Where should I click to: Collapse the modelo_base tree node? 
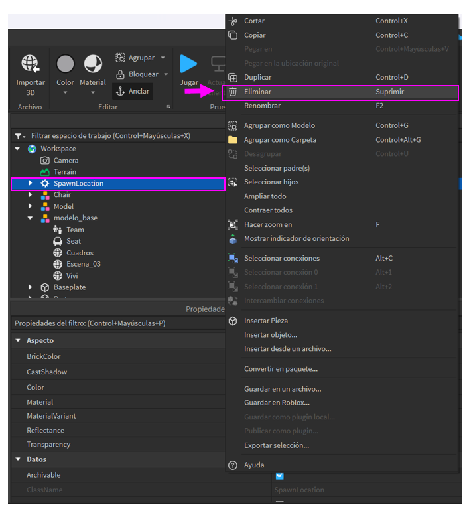(x=30, y=218)
